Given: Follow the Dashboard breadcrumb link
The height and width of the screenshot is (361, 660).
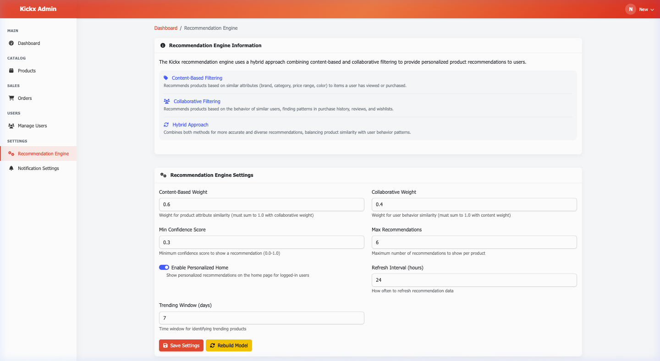Looking at the screenshot, I should [x=165, y=28].
